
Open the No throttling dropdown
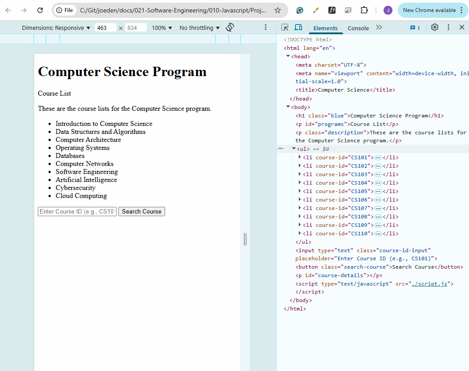[x=199, y=28]
